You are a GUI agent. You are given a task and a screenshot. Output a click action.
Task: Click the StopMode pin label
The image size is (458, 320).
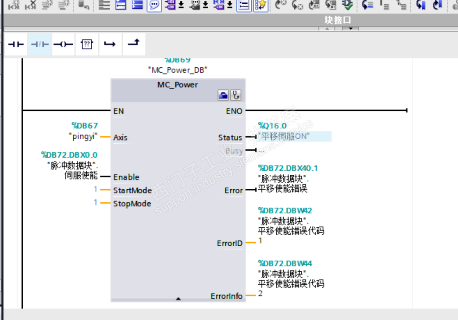pyautogui.click(x=132, y=204)
